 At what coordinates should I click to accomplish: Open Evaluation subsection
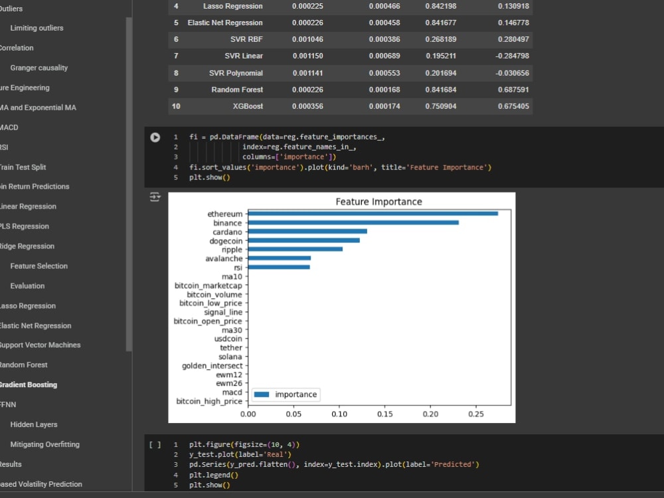27,286
